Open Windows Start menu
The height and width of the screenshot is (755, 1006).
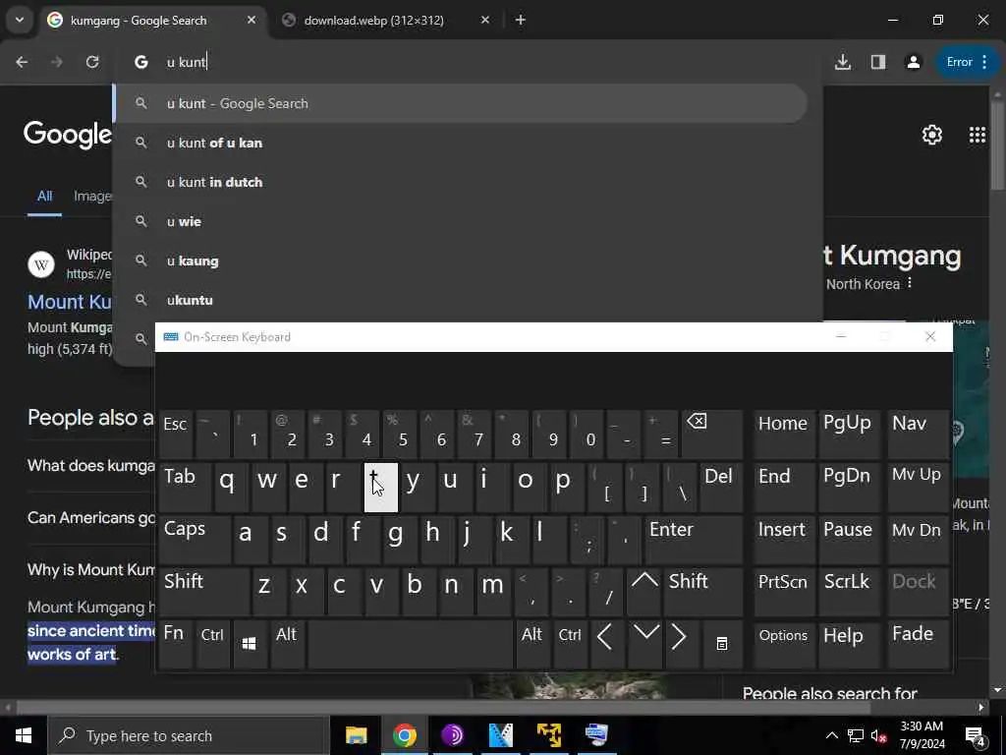pos(24,735)
